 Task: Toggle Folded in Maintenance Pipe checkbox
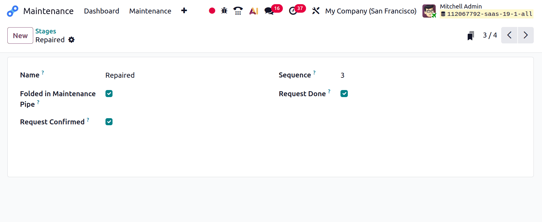[x=109, y=94]
